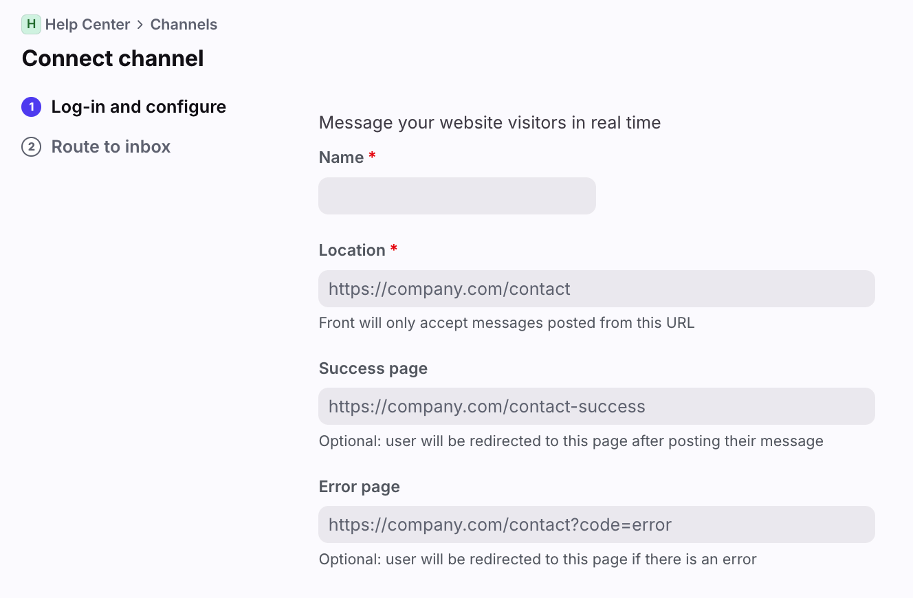Click the step 2 number circle
Viewport: 913px width, 598px height.
click(32, 147)
